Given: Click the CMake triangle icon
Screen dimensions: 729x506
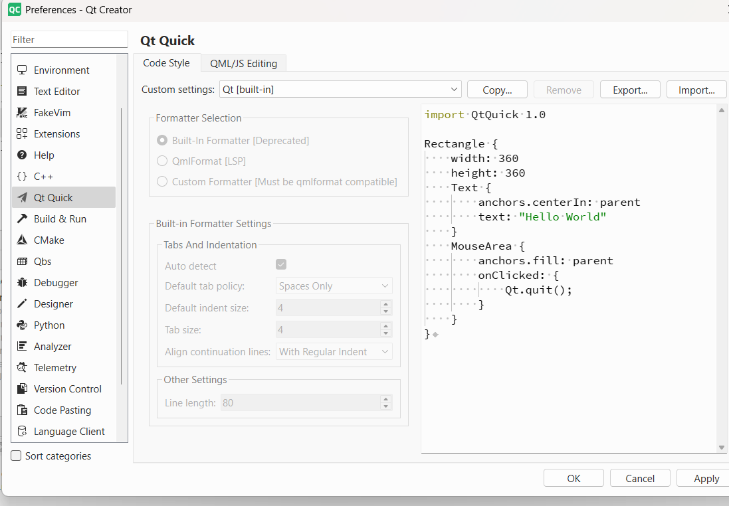Looking at the screenshot, I should (22, 240).
